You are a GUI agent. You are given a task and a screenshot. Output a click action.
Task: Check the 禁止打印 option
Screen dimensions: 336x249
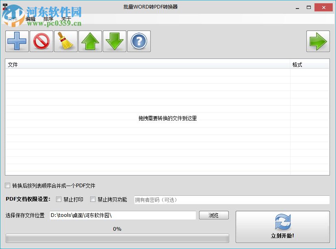click(59, 199)
